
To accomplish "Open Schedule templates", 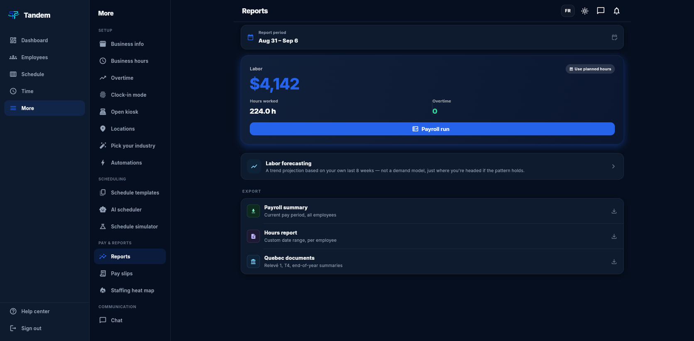I will (130, 193).
